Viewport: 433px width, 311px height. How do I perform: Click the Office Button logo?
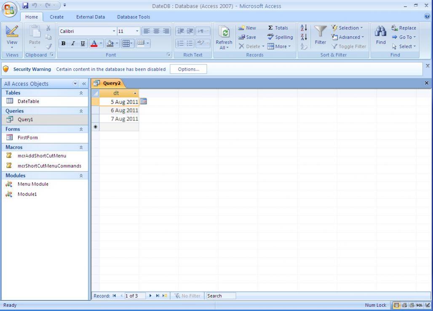tap(9, 9)
